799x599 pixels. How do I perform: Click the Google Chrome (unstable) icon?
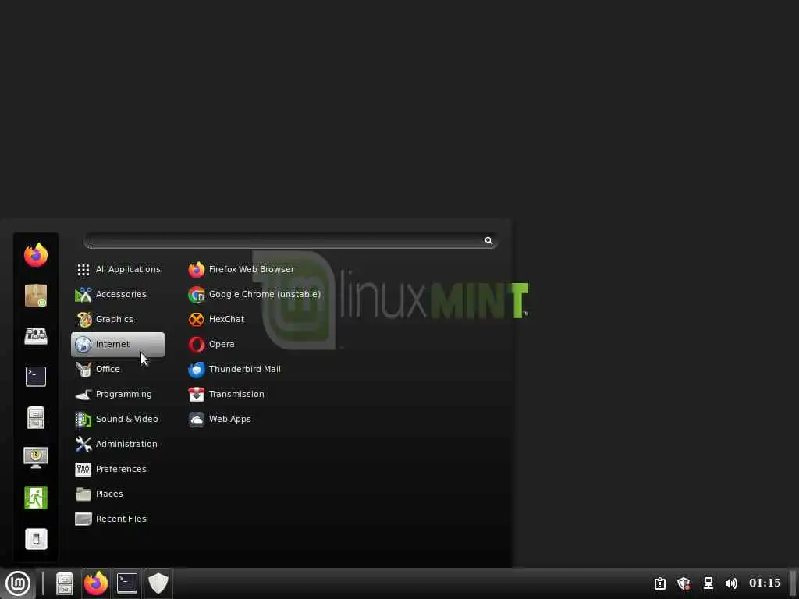pyautogui.click(x=196, y=294)
